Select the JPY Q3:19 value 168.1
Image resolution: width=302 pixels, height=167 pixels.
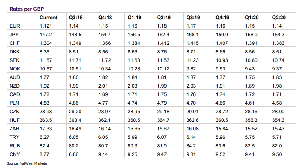point(193,35)
